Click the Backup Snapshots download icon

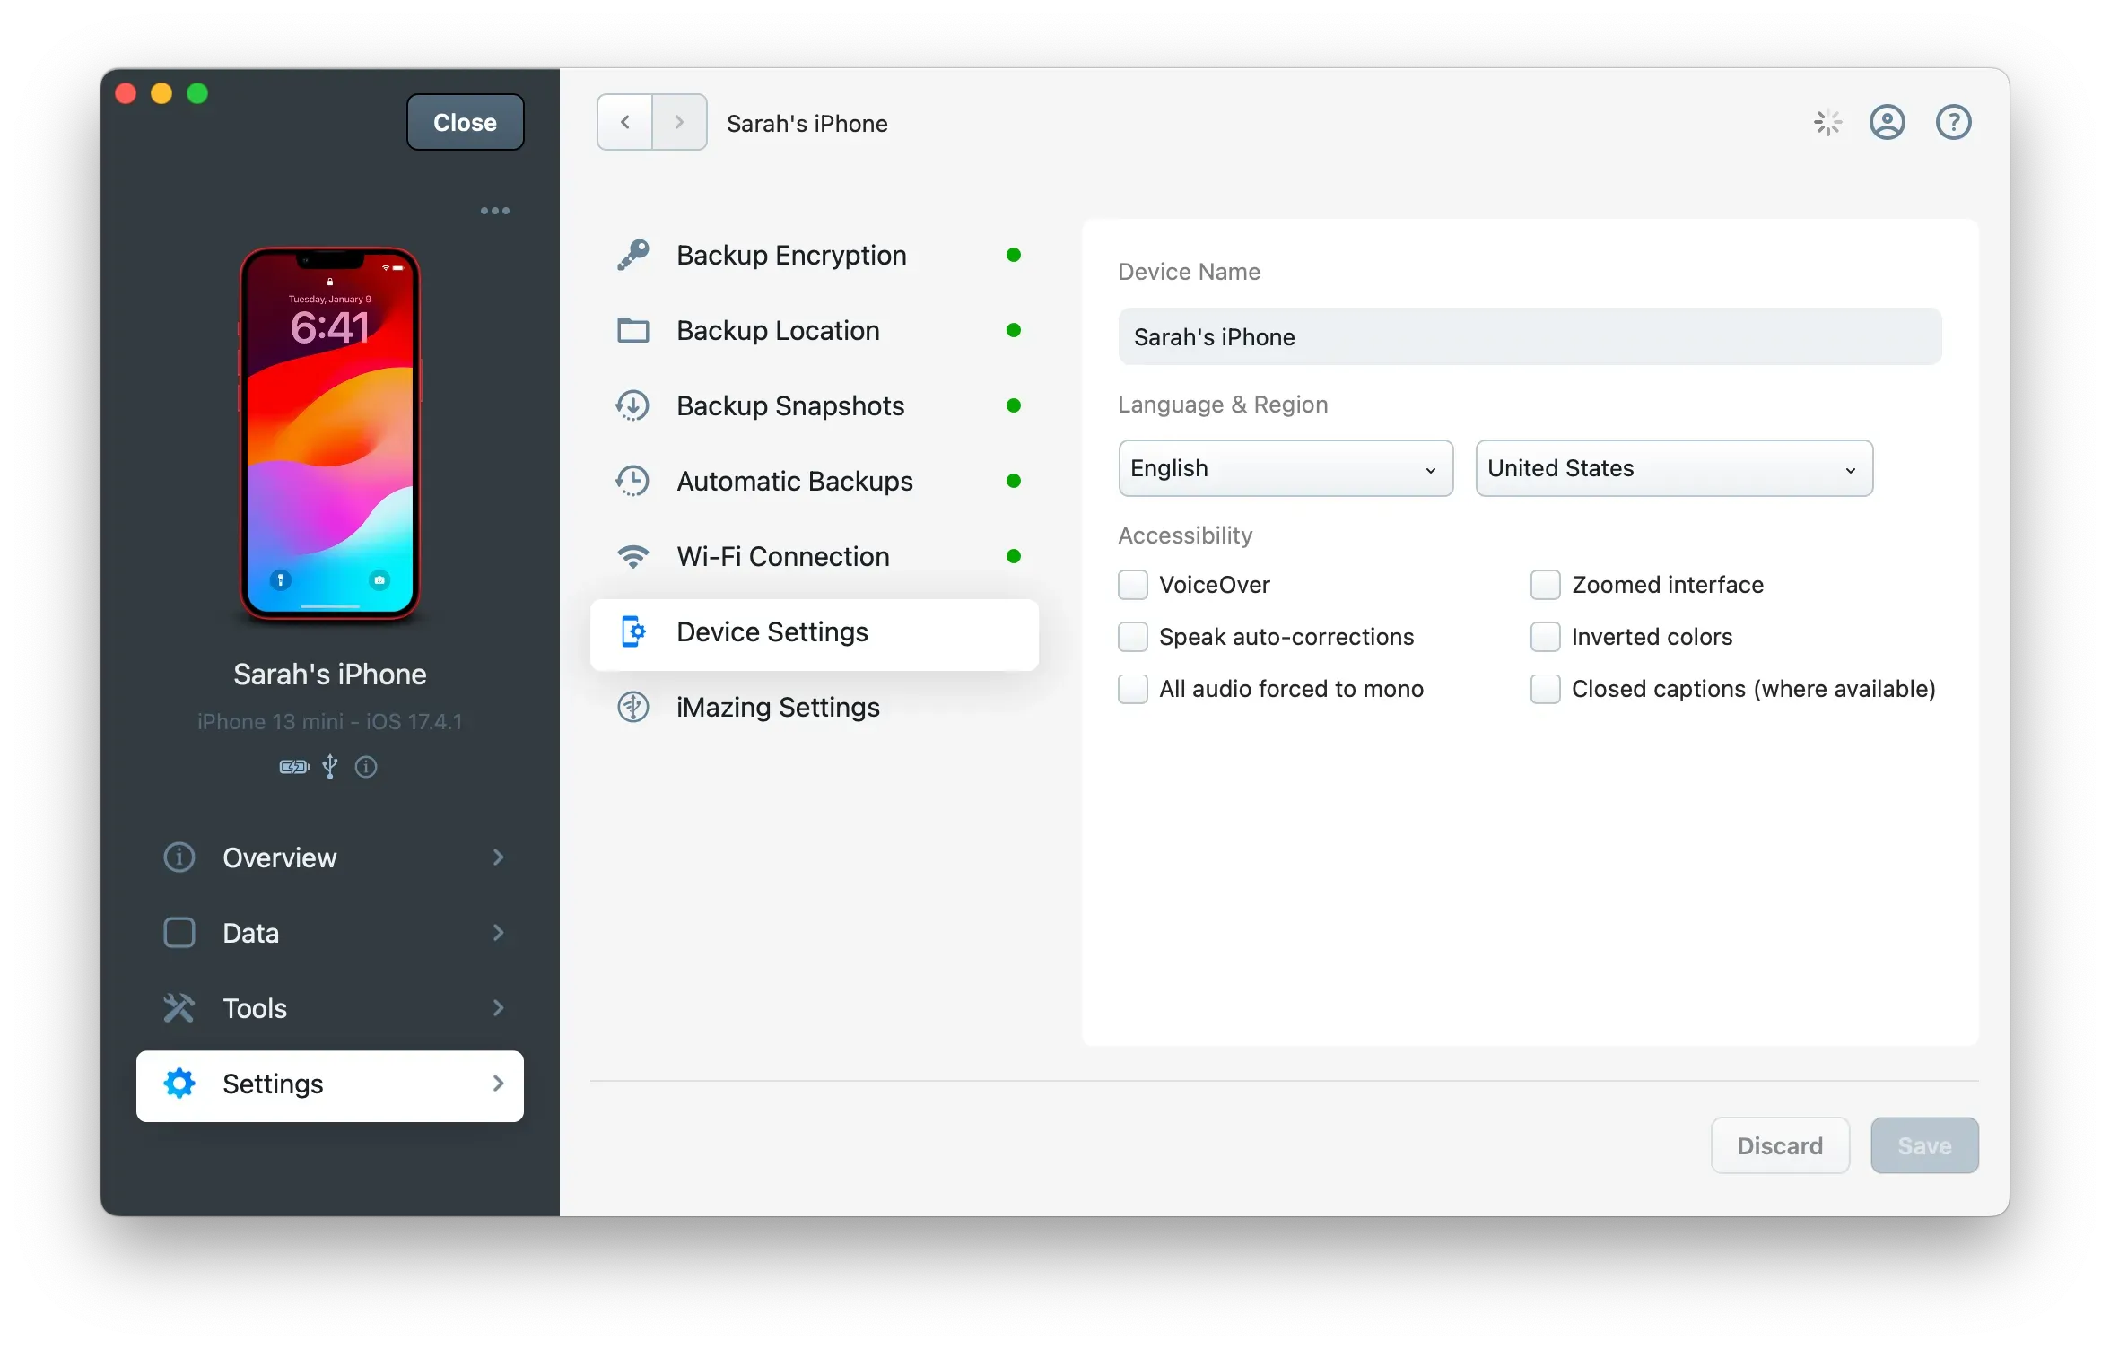(x=633, y=405)
